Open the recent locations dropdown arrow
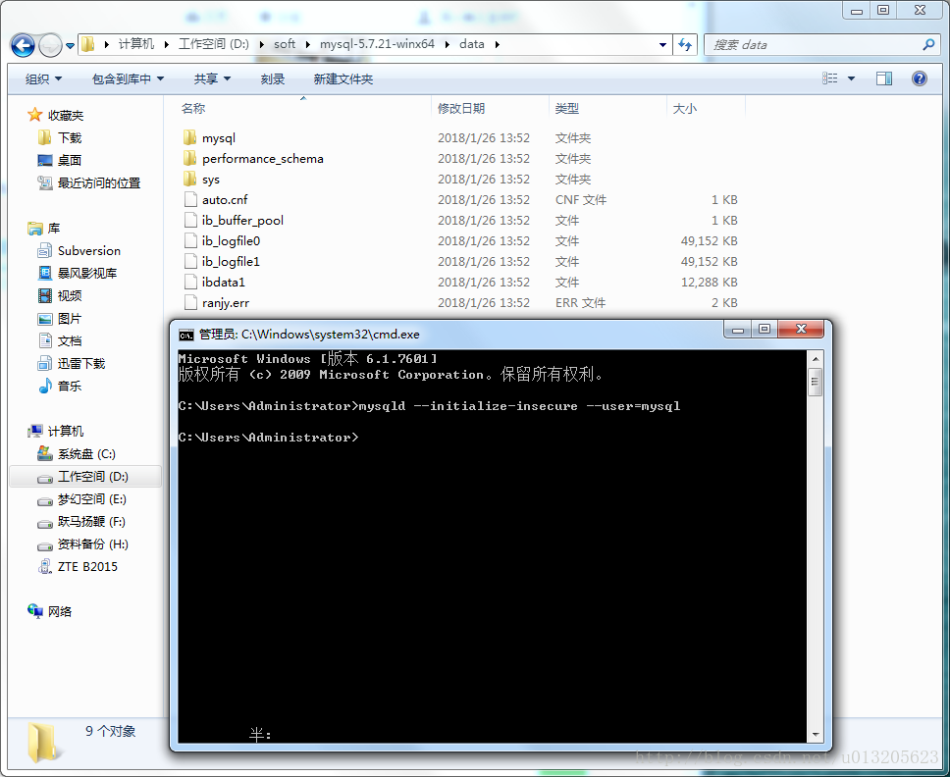 click(x=71, y=45)
